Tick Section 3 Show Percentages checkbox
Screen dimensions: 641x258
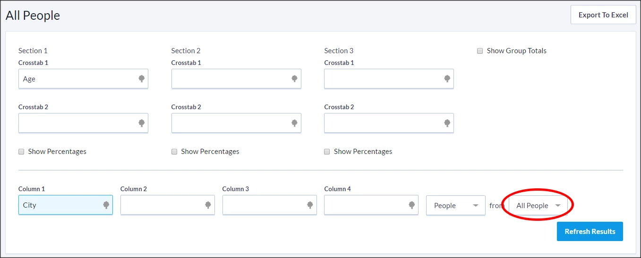[x=327, y=152]
